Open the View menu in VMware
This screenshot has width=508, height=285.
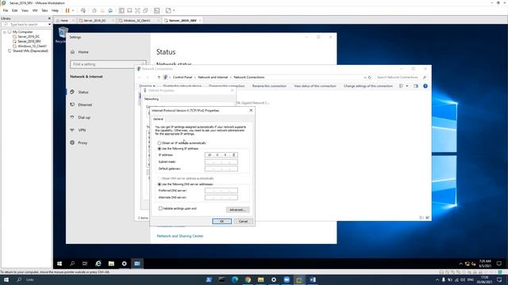click(25, 10)
